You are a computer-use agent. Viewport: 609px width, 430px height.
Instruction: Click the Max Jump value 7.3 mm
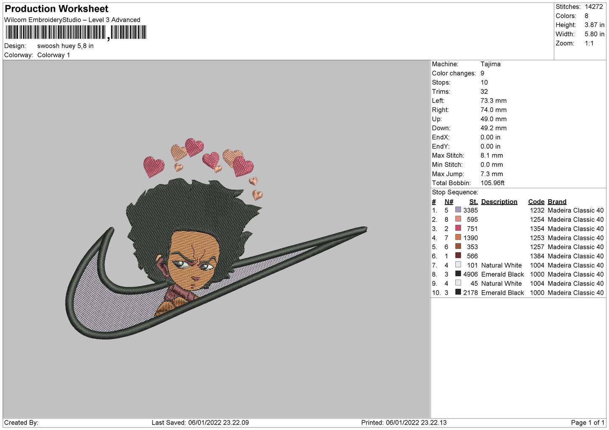(492, 174)
